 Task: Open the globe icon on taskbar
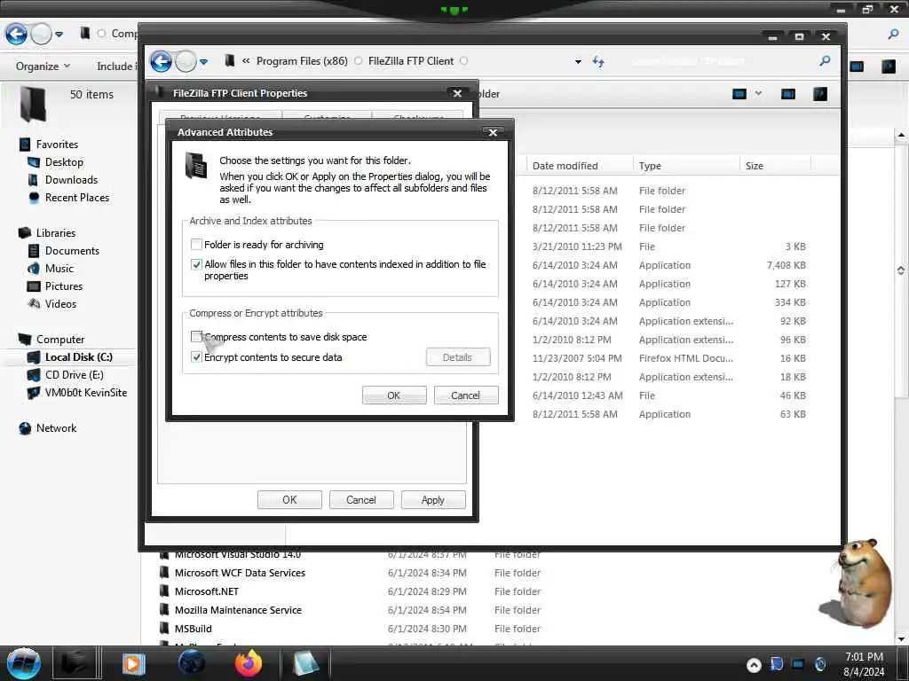click(192, 663)
